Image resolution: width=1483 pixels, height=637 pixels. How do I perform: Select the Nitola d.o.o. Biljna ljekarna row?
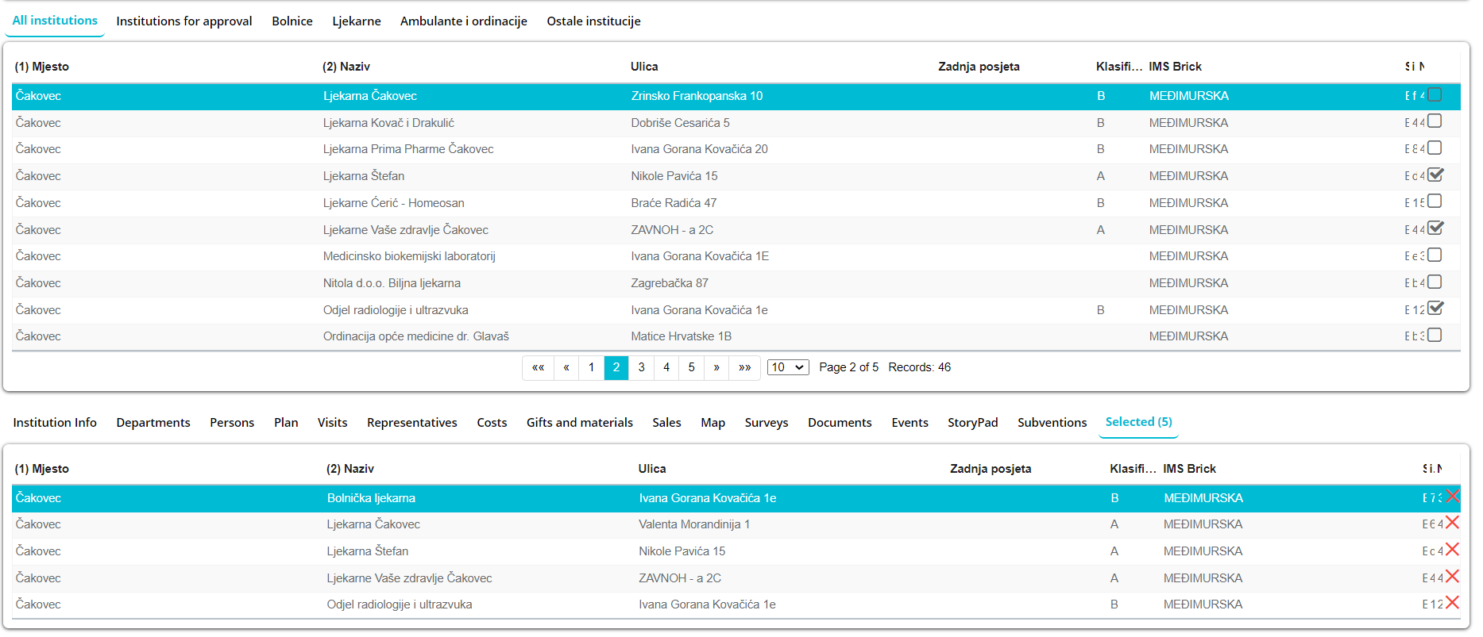[x=392, y=283]
